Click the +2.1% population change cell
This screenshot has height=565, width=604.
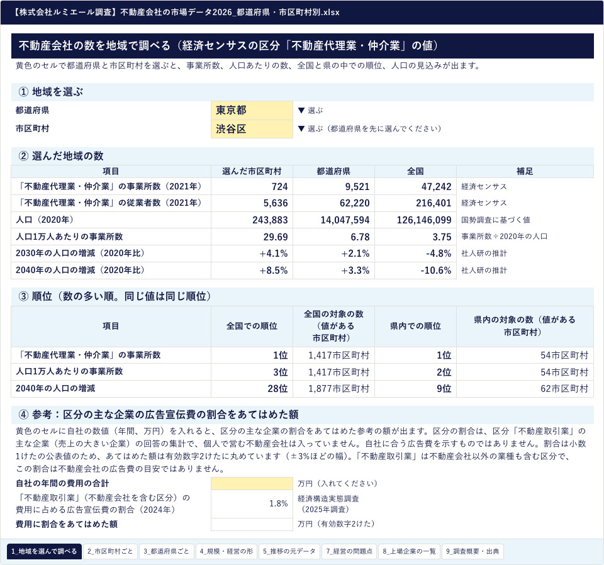[333, 254]
